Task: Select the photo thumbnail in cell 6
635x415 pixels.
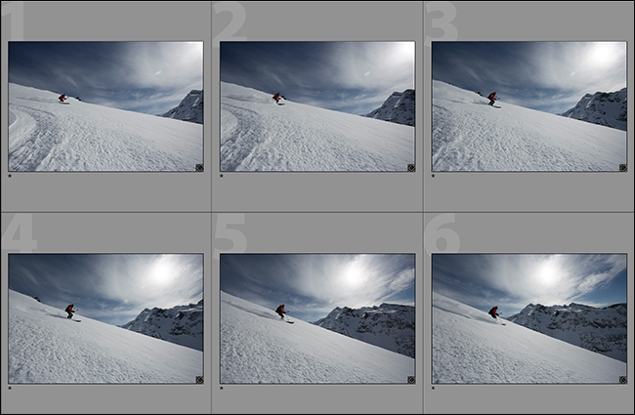Action: click(529, 318)
